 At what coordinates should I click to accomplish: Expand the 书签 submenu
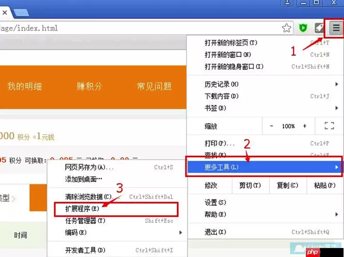point(266,108)
